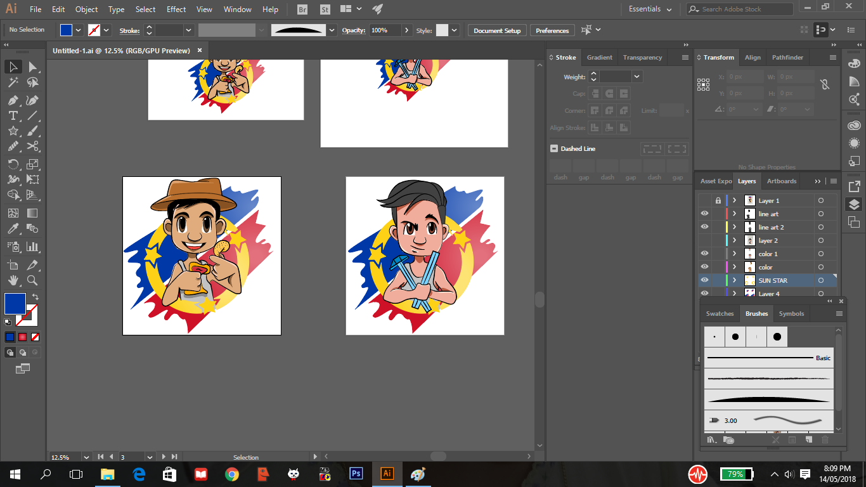
Task: Switch to the Pathfinder tab
Action: click(787, 57)
